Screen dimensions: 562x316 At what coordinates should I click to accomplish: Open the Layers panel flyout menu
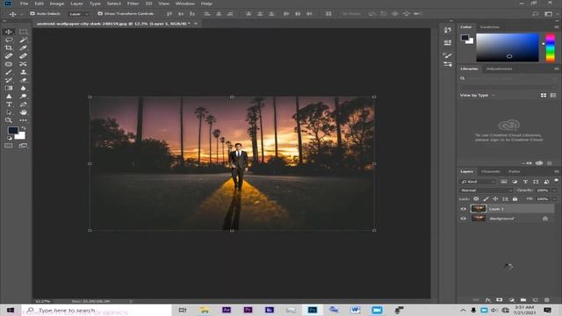556,172
